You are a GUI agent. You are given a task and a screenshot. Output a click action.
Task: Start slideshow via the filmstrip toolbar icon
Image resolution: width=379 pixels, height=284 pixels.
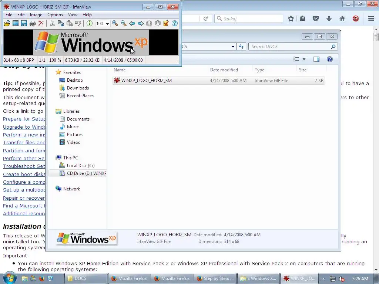coord(16,23)
